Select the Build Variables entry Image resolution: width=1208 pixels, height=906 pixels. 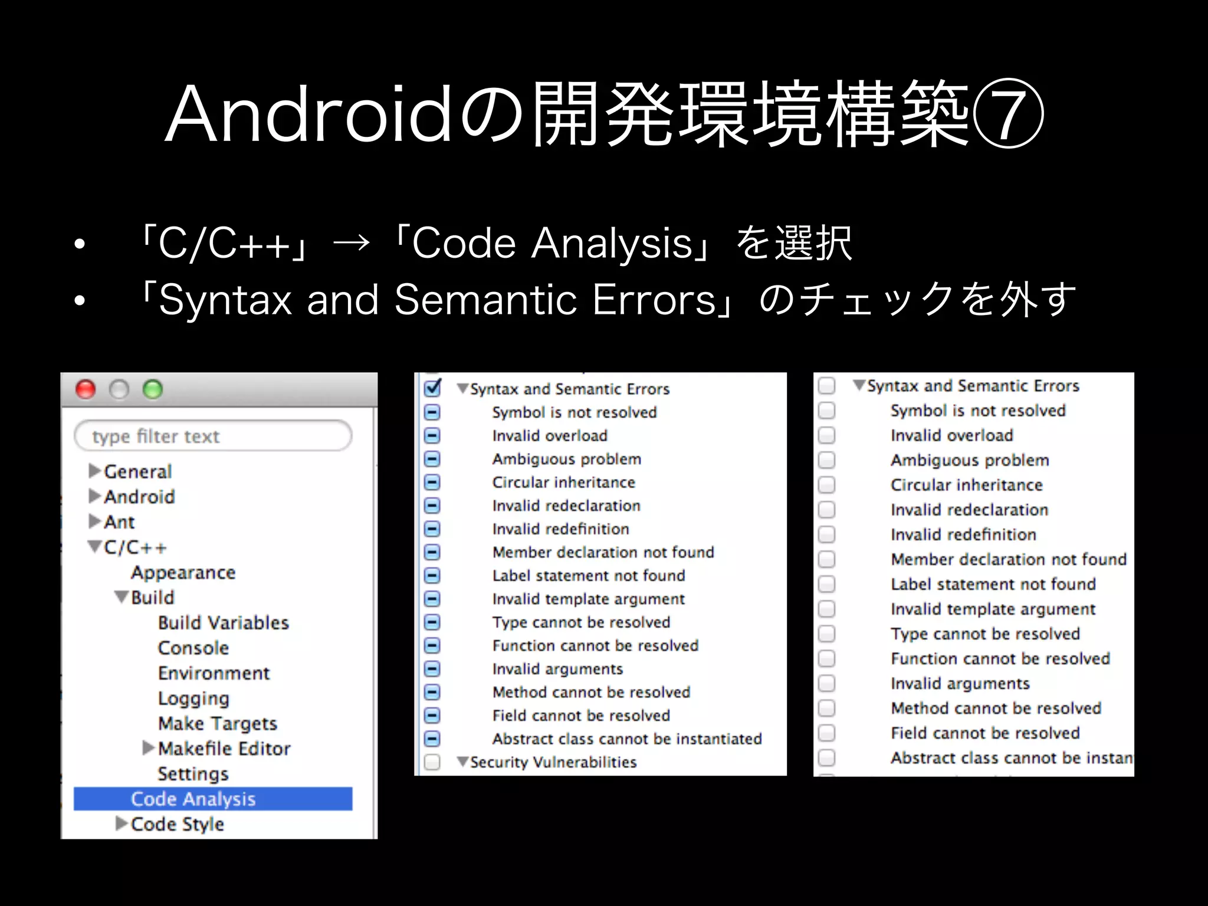point(224,623)
